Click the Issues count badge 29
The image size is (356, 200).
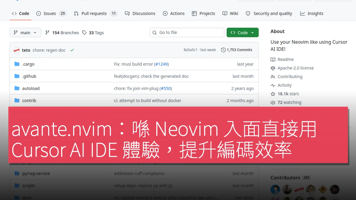pyautogui.click(x=63, y=13)
